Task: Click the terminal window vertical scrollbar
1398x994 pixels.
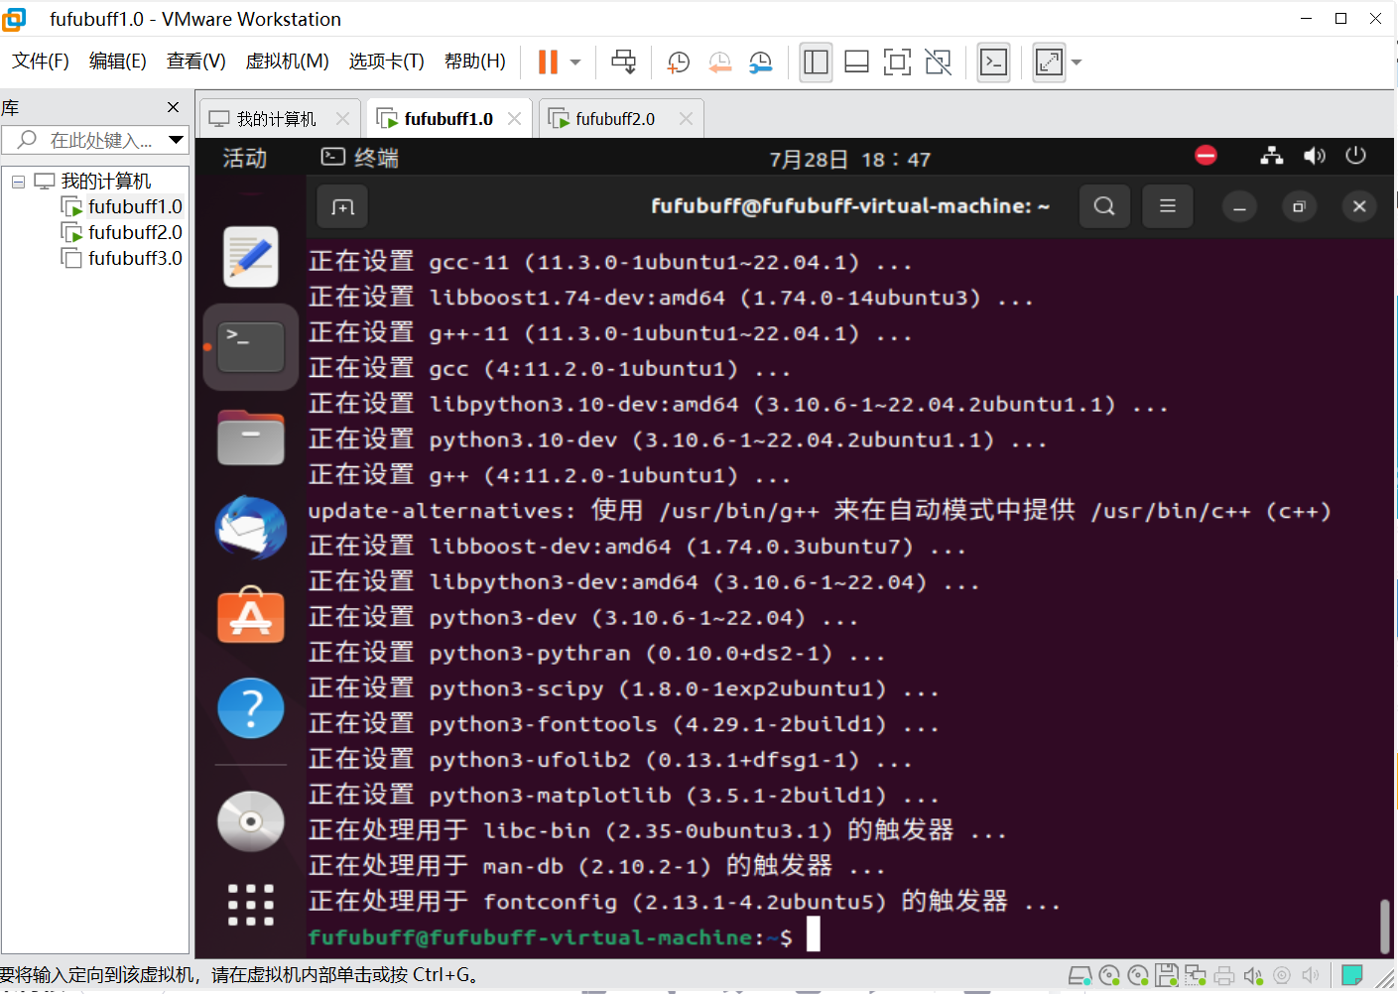Action: click(x=1384, y=925)
